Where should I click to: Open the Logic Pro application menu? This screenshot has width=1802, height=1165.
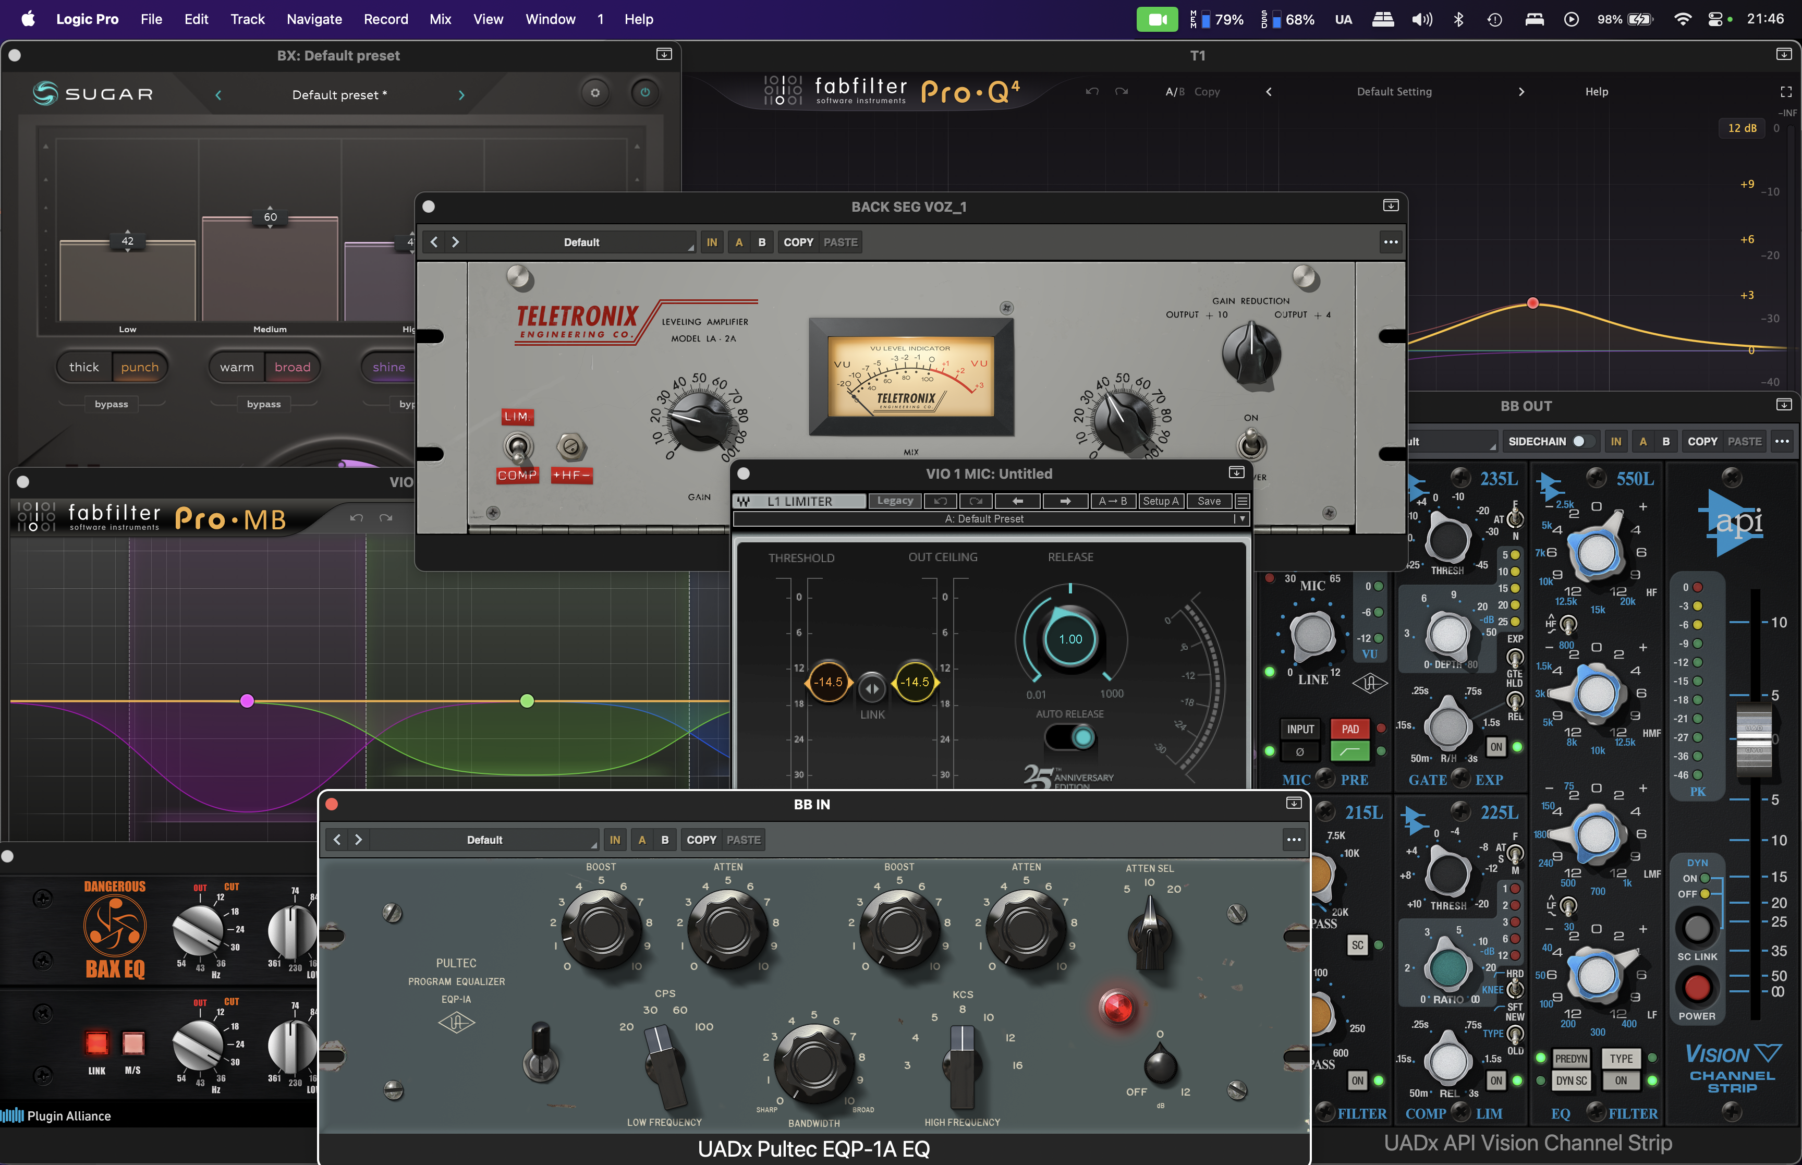(87, 19)
